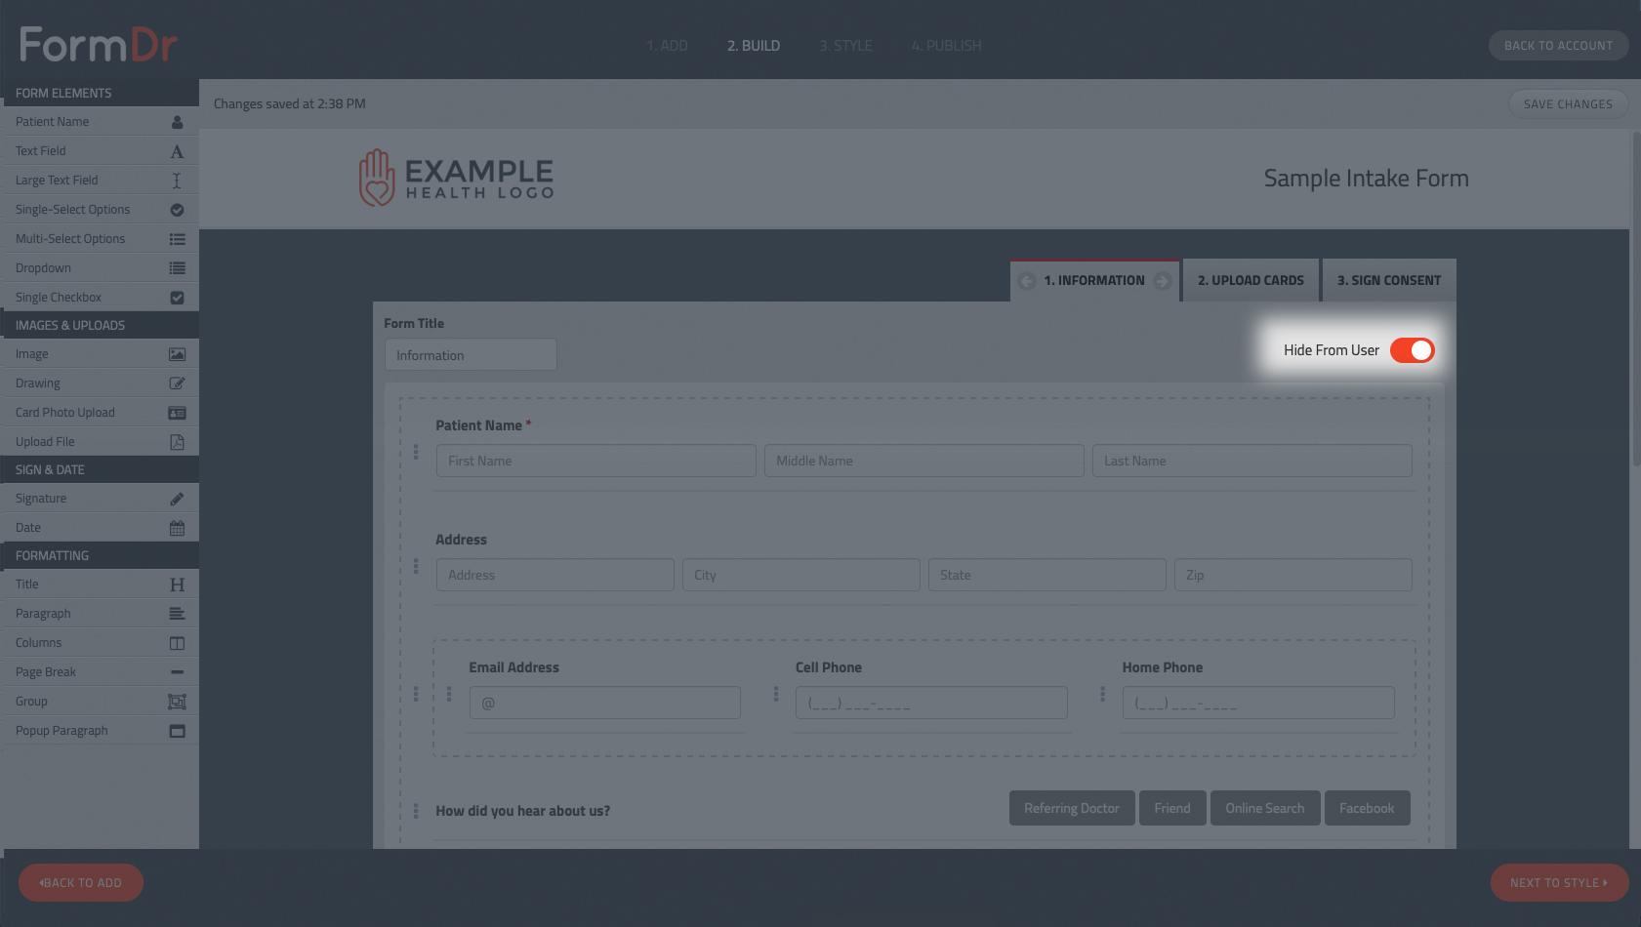
Task: Click the Sample Intake Form title
Action: [1366, 179]
